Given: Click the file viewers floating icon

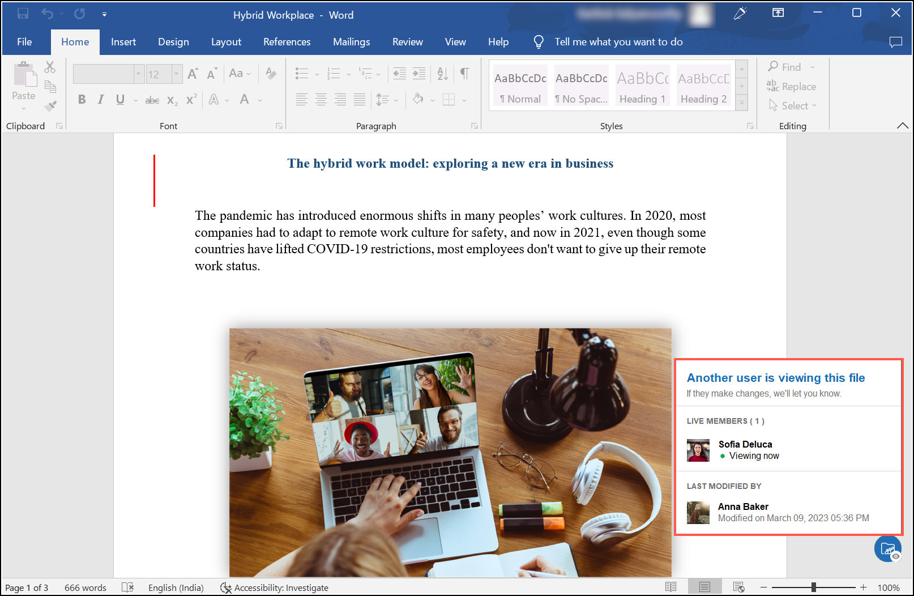Looking at the screenshot, I should pyautogui.click(x=888, y=548).
